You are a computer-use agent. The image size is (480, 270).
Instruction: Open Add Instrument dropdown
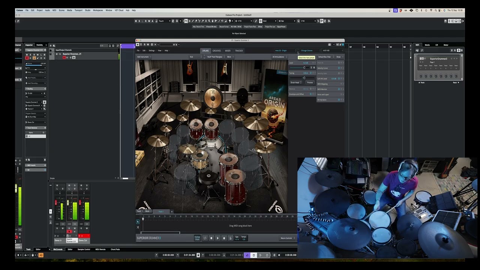coord(144,57)
